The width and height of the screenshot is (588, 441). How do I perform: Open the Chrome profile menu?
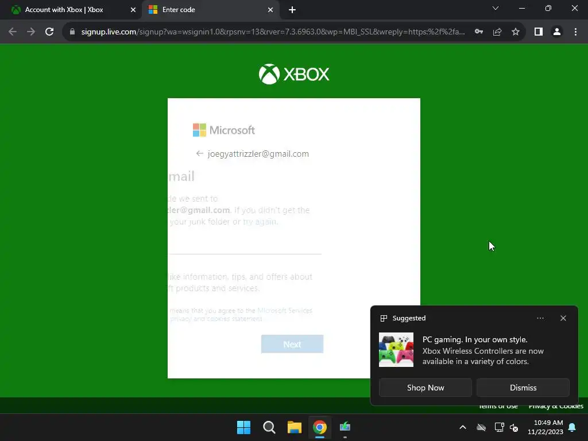pos(557,32)
